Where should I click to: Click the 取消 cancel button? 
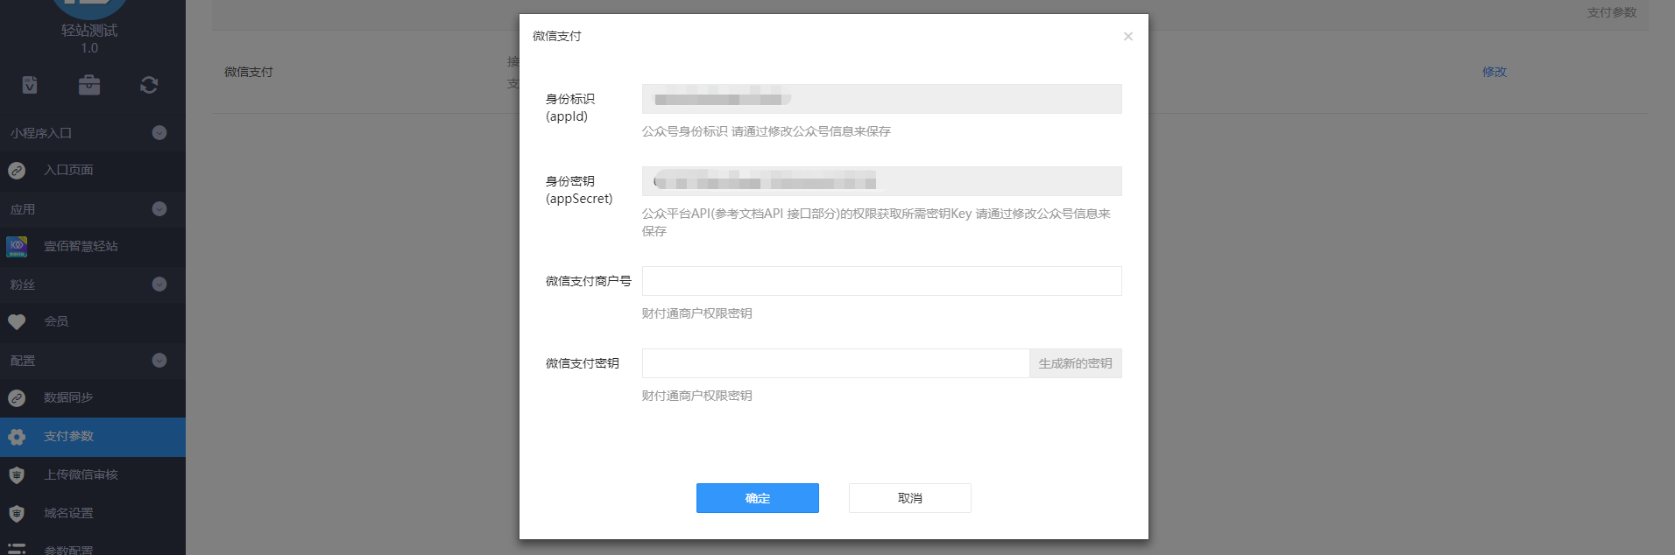pos(910,498)
